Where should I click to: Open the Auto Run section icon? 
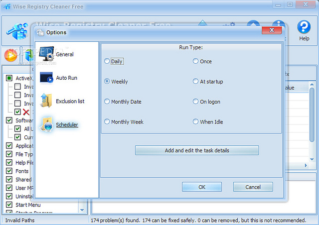[46, 78]
